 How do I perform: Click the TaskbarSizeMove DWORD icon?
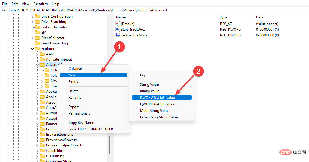point(118,35)
